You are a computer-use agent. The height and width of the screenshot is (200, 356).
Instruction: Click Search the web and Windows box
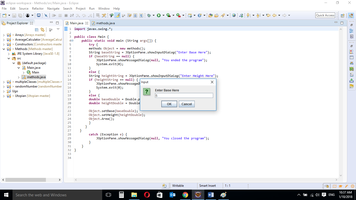[x=57, y=195]
